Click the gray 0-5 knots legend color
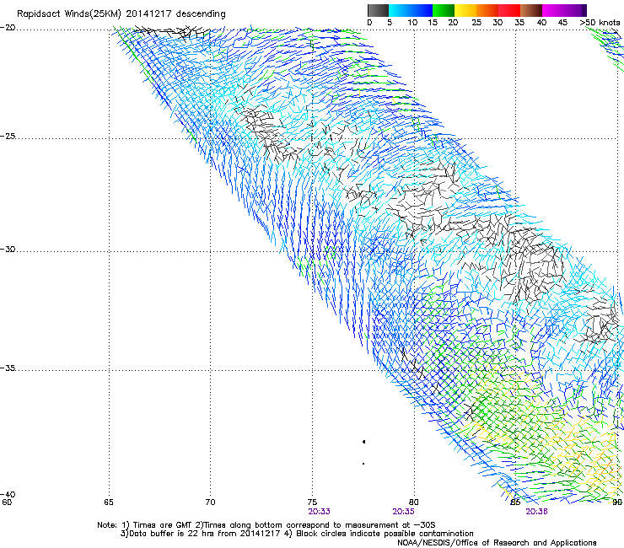Viewport: 624px width, 548px height. click(378, 10)
